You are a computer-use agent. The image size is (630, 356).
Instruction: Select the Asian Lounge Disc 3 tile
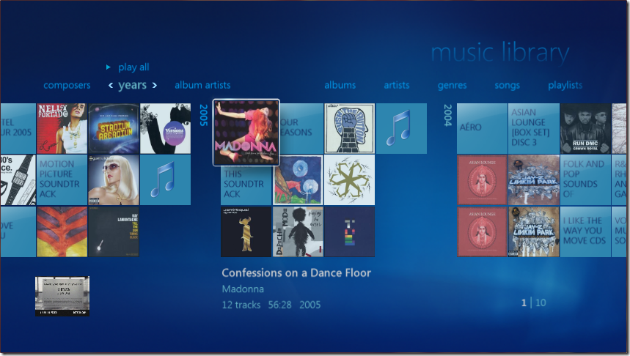point(534,128)
